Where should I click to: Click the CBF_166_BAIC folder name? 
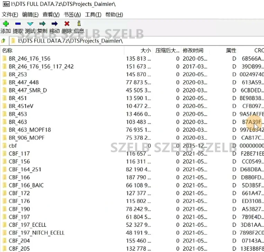tap(26, 185)
